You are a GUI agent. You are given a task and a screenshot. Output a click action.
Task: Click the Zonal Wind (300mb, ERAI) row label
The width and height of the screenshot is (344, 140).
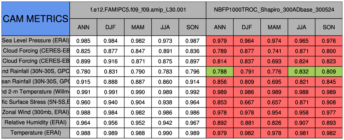pyautogui.click(x=35, y=112)
